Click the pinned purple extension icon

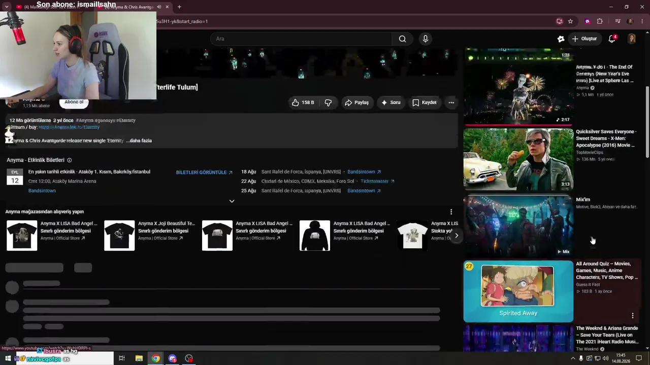[x=588, y=21]
